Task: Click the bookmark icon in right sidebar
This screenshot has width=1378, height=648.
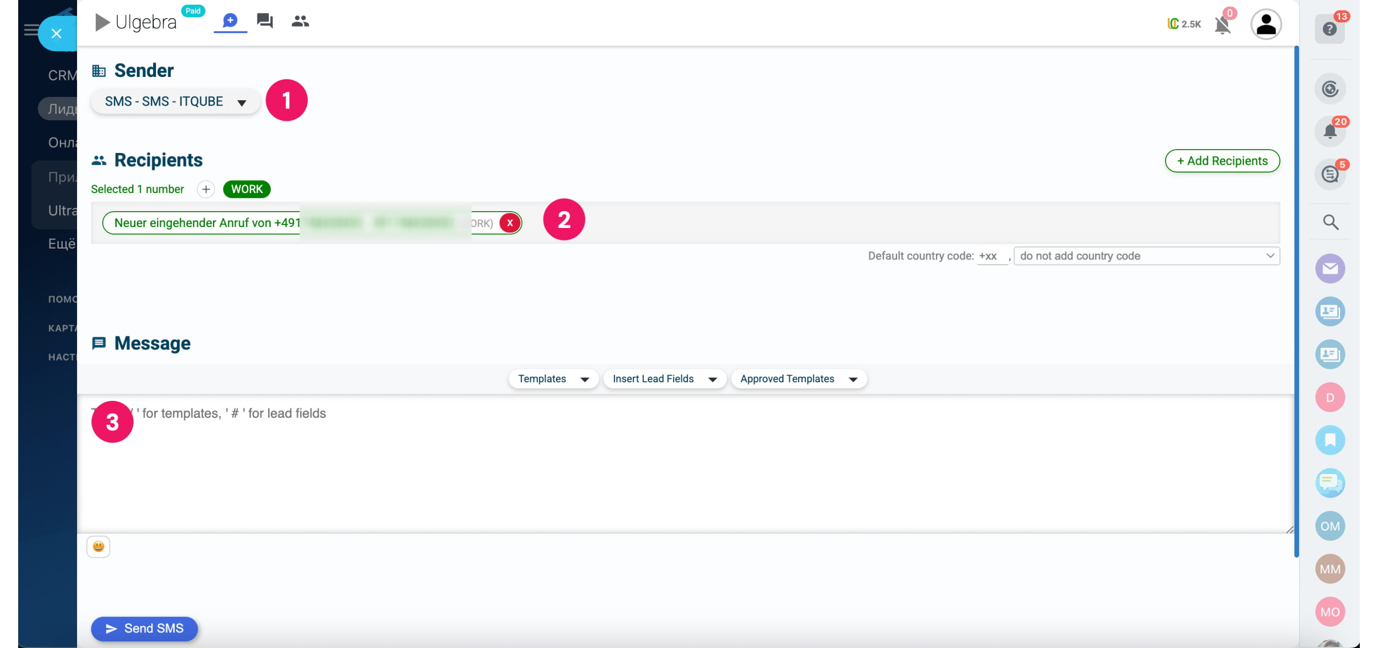Action: [1330, 440]
